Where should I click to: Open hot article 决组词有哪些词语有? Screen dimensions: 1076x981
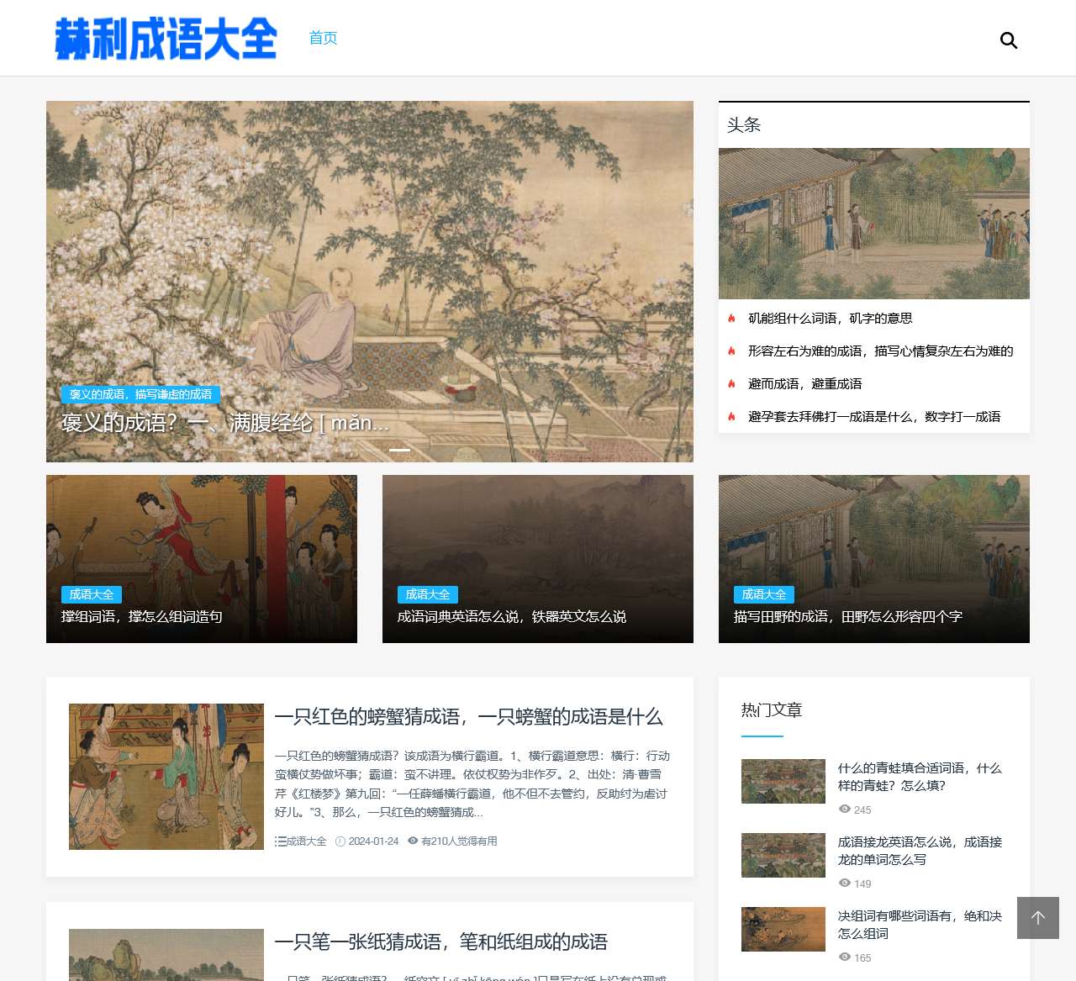pos(920,925)
